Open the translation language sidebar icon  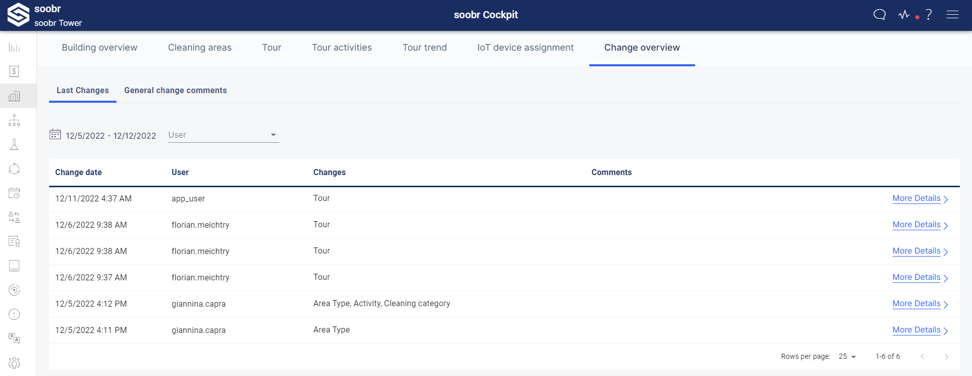pos(14,338)
